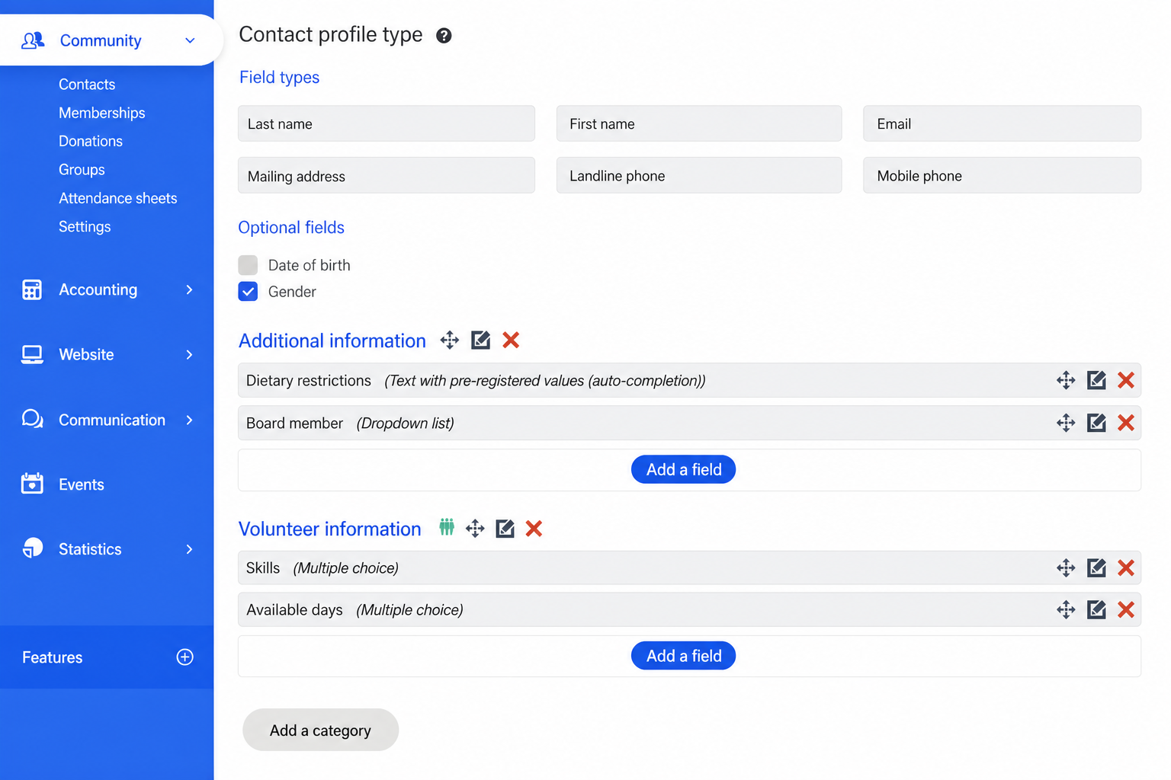Select the Last name field type
Image resolution: width=1171 pixels, height=780 pixels.
[387, 123]
